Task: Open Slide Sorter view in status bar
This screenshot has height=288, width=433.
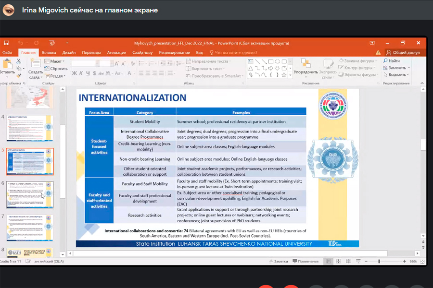Action: pyautogui.click(x=339, y=261)
